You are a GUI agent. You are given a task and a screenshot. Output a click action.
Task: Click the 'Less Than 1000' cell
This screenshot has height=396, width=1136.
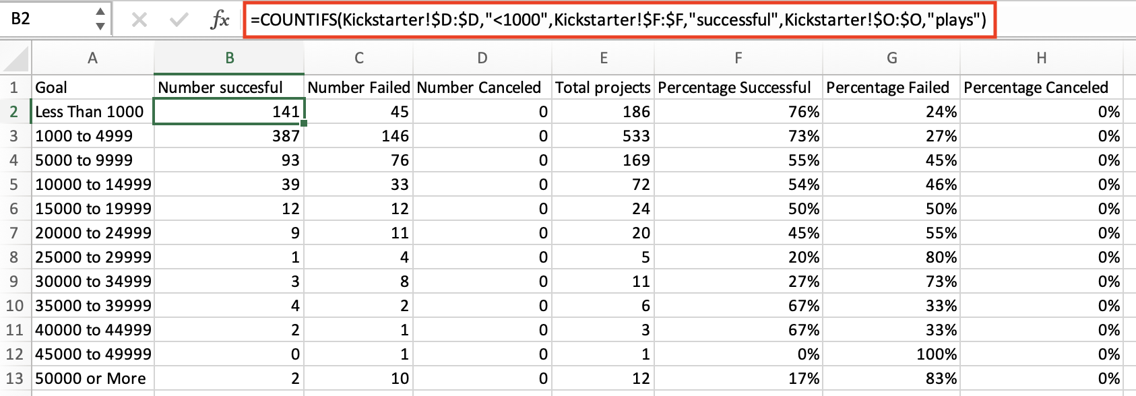click(x=92, y=111)
